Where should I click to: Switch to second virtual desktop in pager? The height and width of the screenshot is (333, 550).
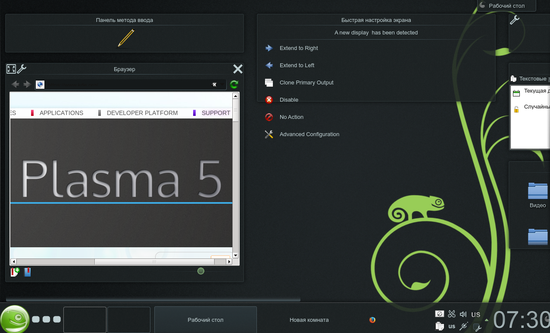coord(129,320)
